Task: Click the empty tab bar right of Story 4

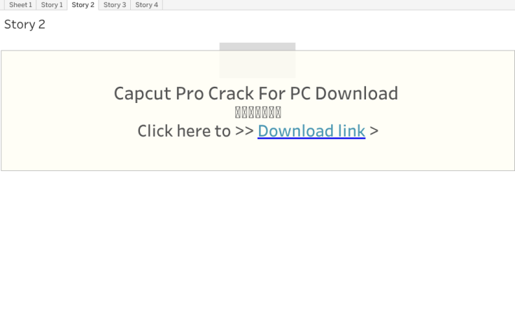Action: tap(336, 5)
